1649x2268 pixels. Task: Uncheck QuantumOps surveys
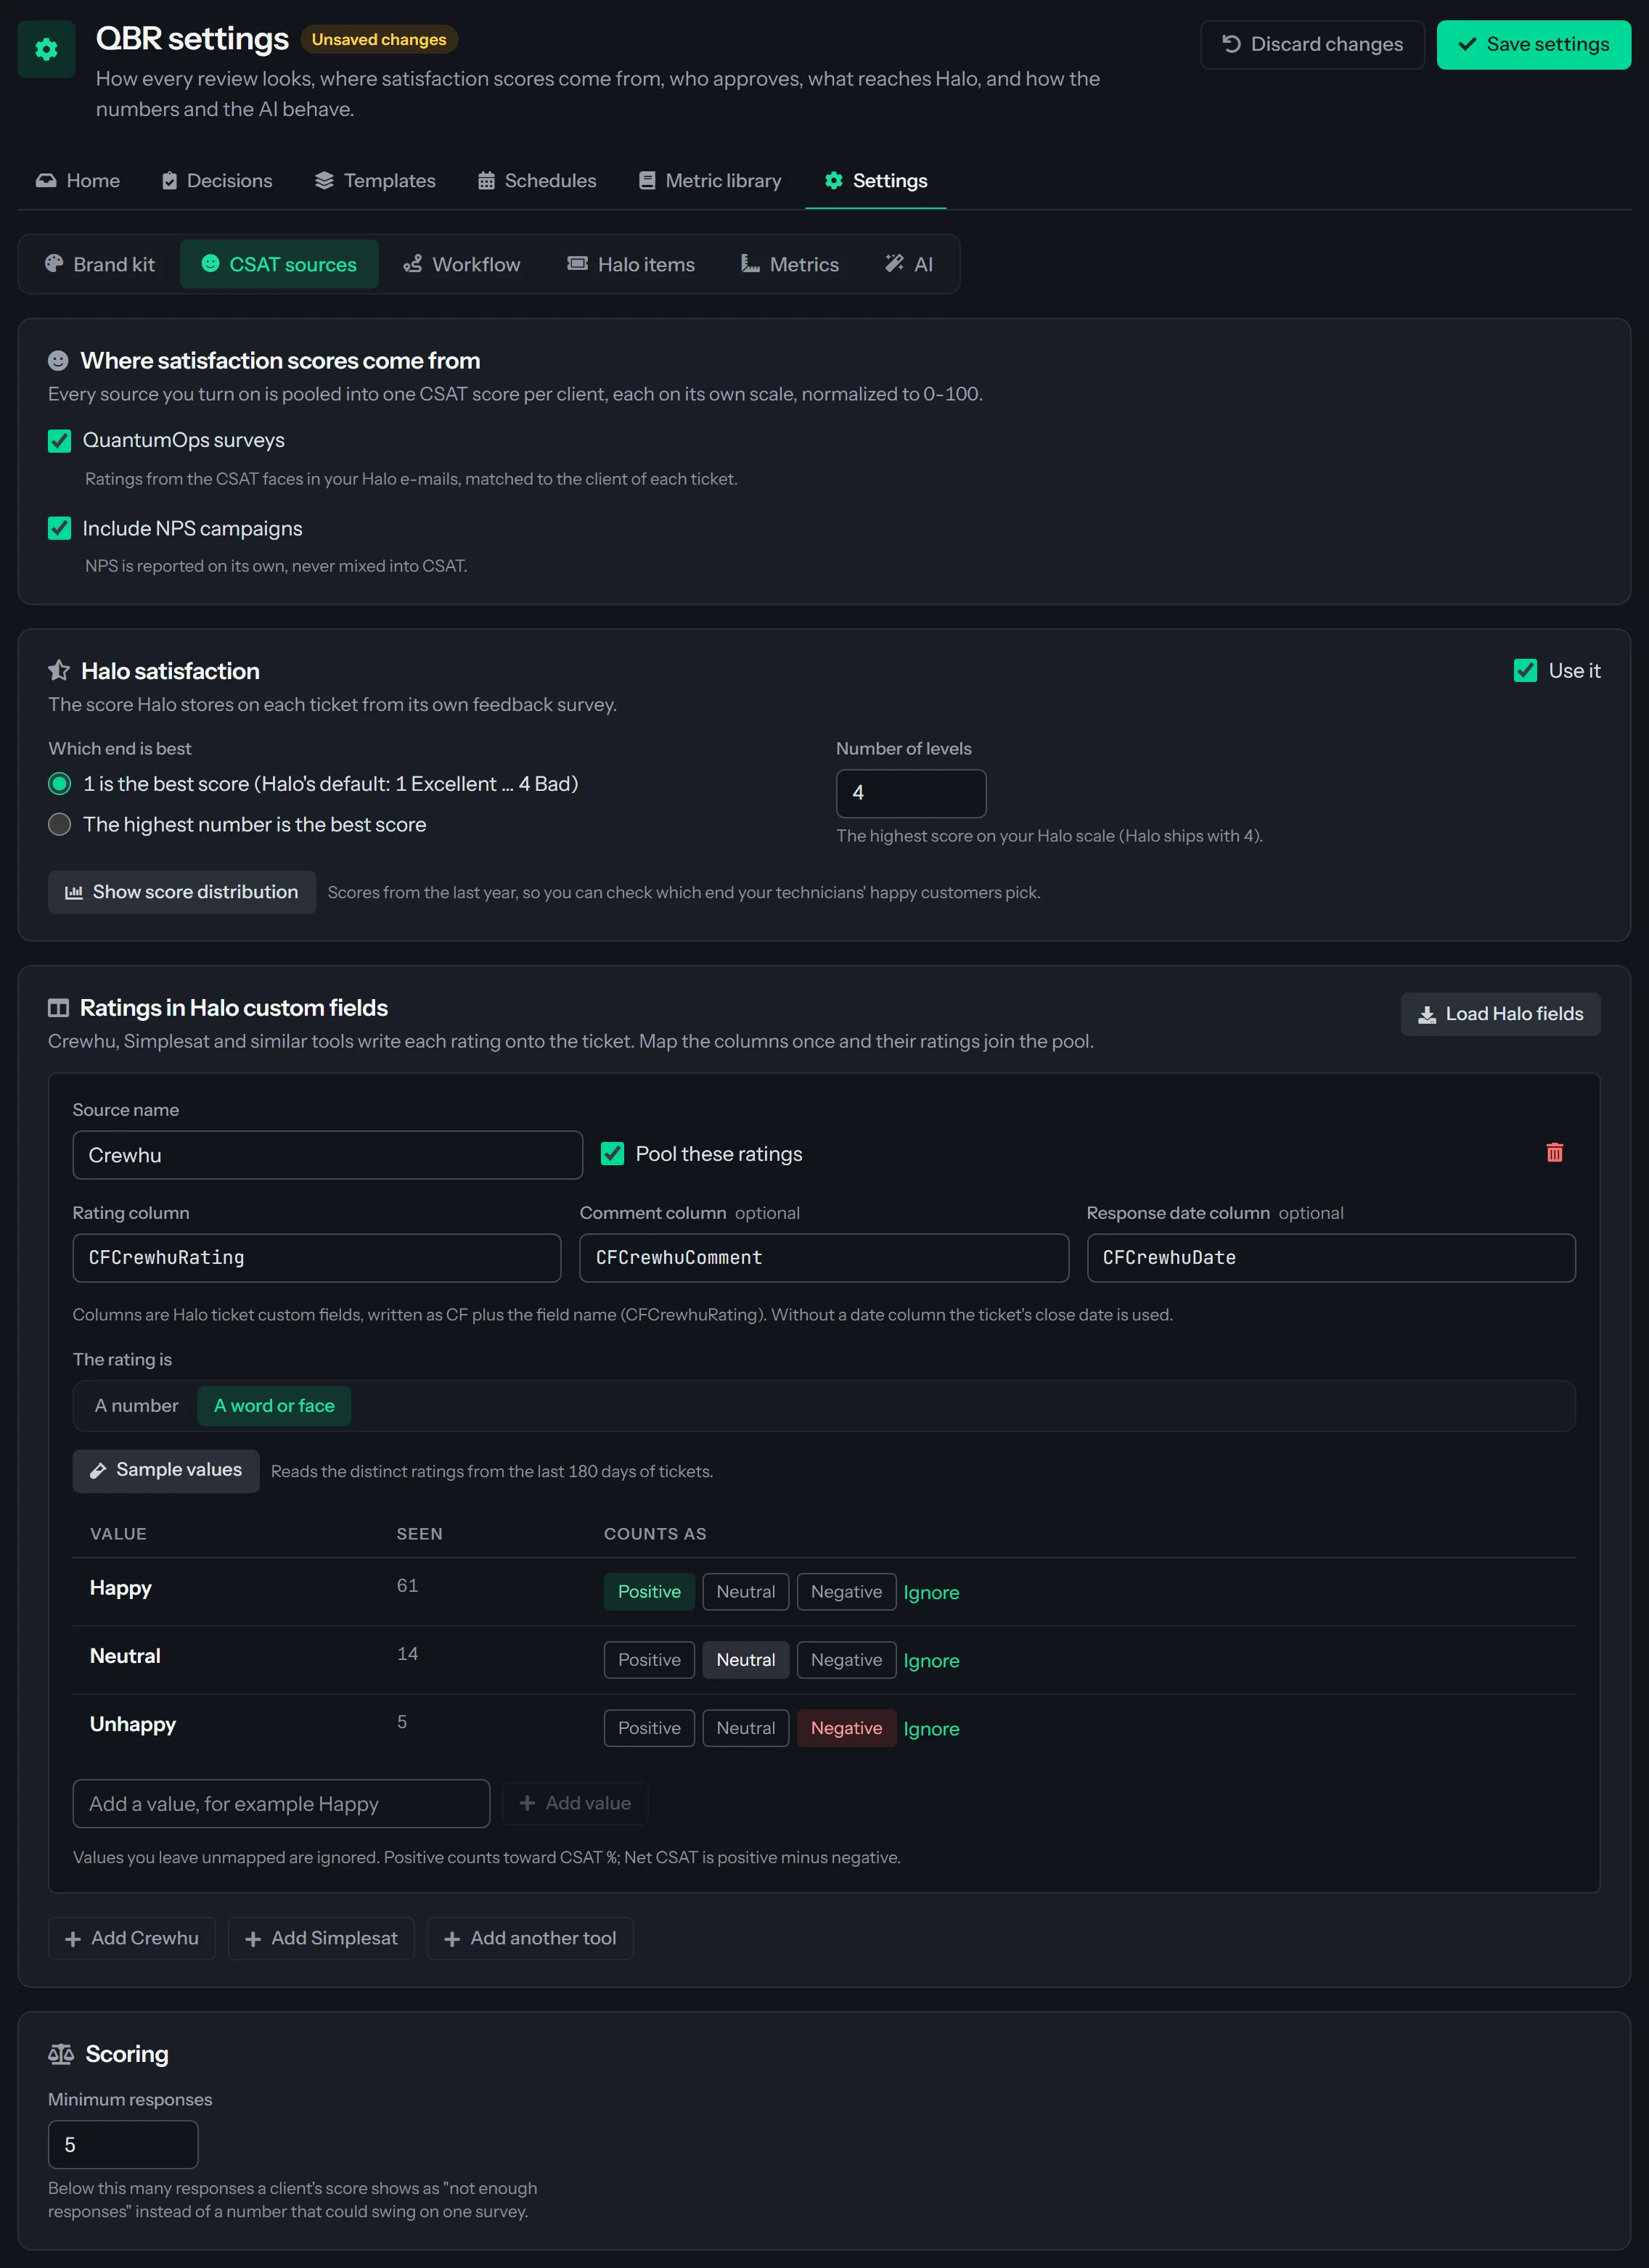coord(60,441)
